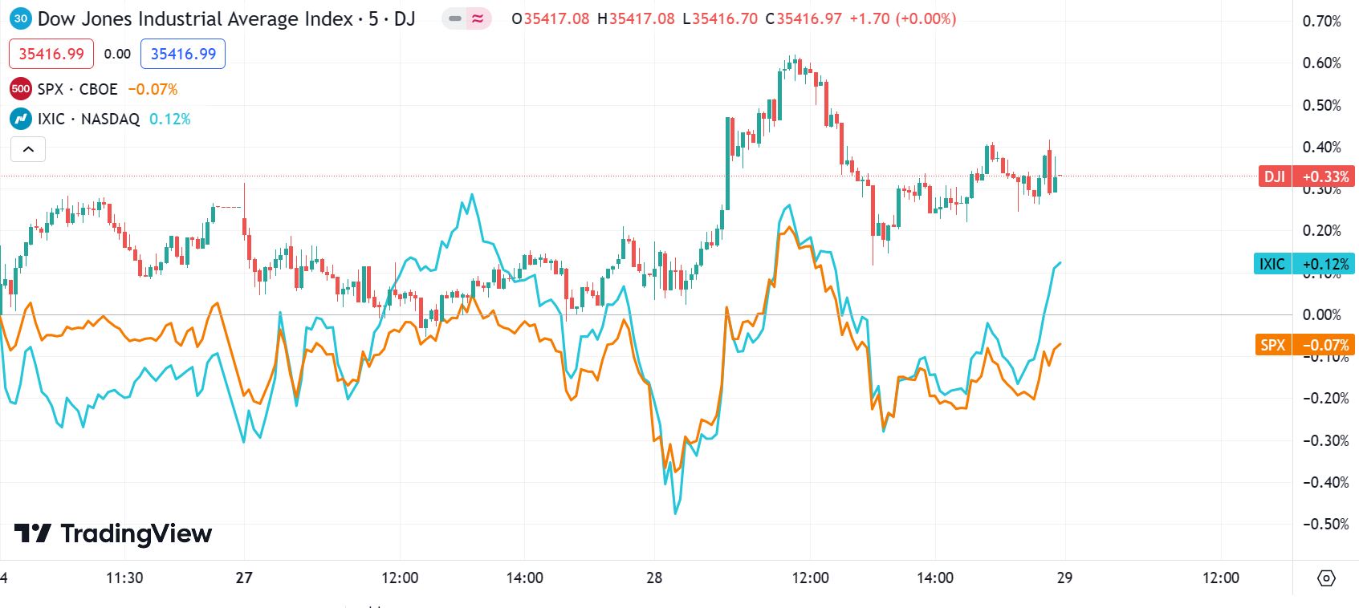
Task: Click the 11:30 label on time axis
Action: point(124,578)
